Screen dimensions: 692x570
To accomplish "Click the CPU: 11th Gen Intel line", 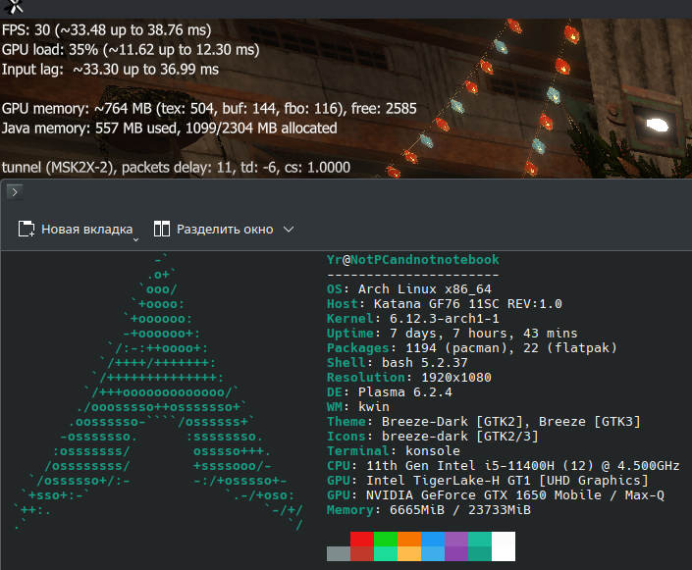I will tap(504, 465).
